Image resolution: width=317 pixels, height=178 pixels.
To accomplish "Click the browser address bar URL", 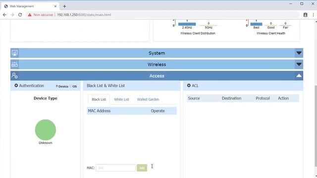I will point(84,15).
